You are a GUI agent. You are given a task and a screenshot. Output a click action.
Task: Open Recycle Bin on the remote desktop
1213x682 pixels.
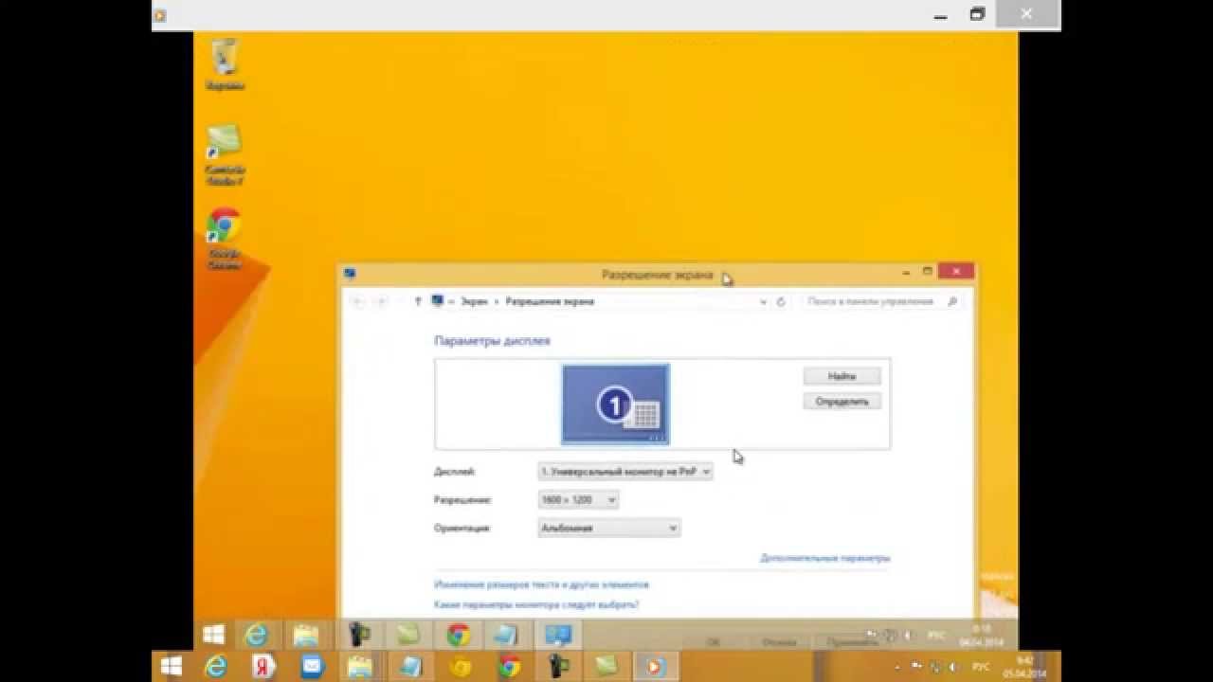pyautogui.click(x=226, y=63)
